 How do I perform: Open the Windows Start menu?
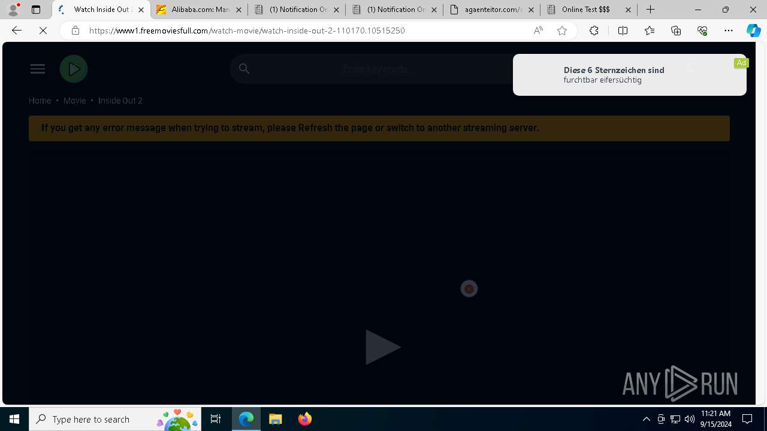[14, 419]
